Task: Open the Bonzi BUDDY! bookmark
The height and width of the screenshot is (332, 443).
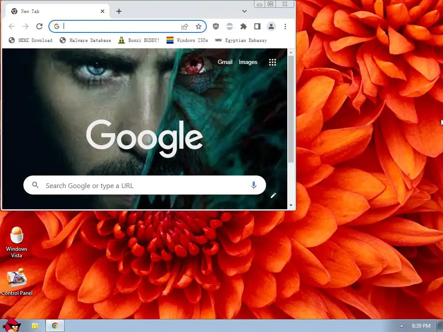Action: tap(139, 40)
